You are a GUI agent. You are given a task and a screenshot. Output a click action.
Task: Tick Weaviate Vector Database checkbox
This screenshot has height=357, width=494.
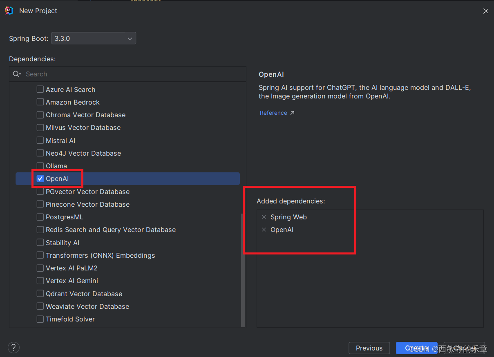point(40,306)
